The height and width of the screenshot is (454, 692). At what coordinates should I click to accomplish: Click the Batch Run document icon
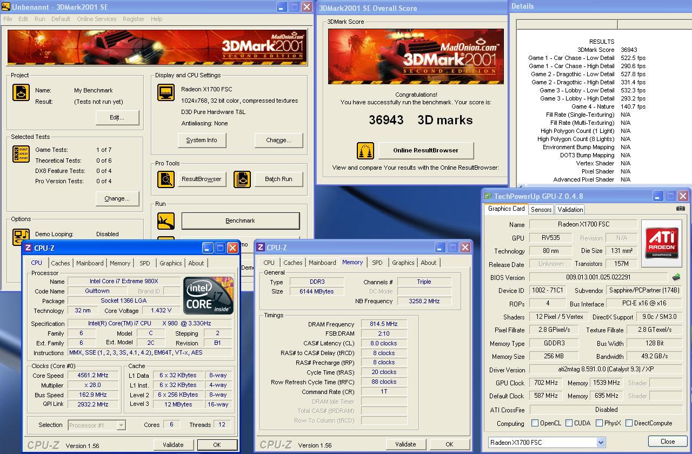[x=242, y=179]
